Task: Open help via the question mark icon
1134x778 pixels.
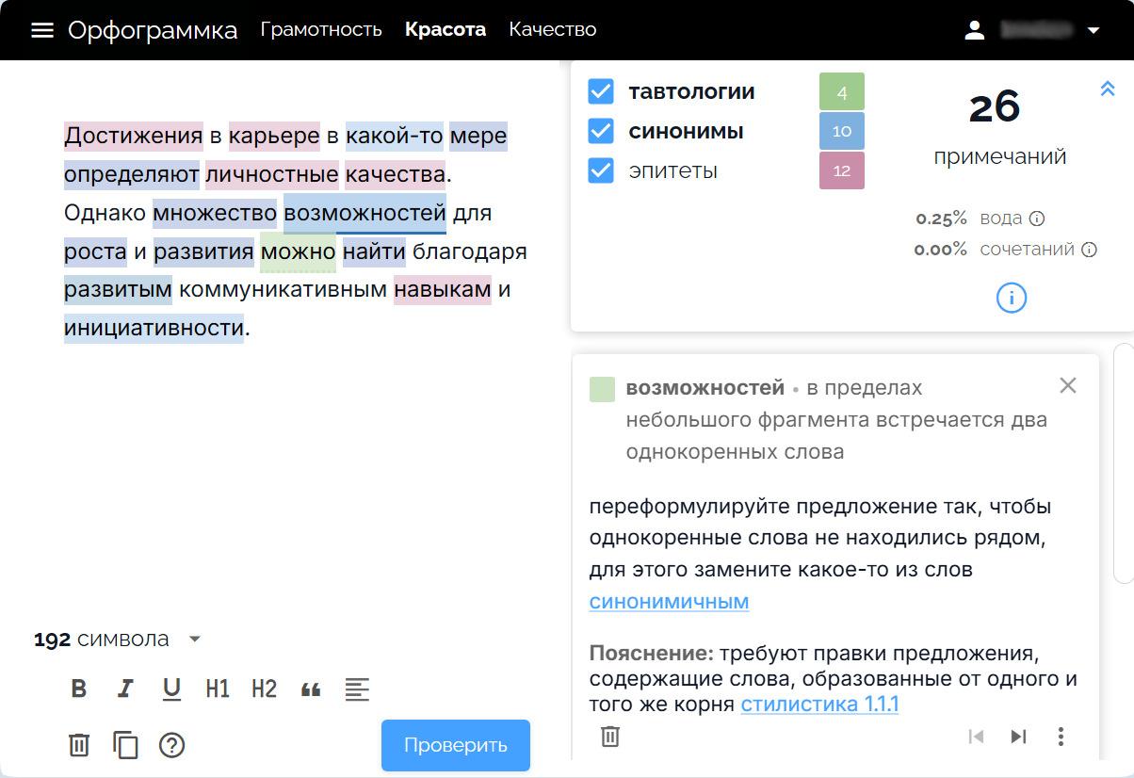Action: [x=171, y=745]
